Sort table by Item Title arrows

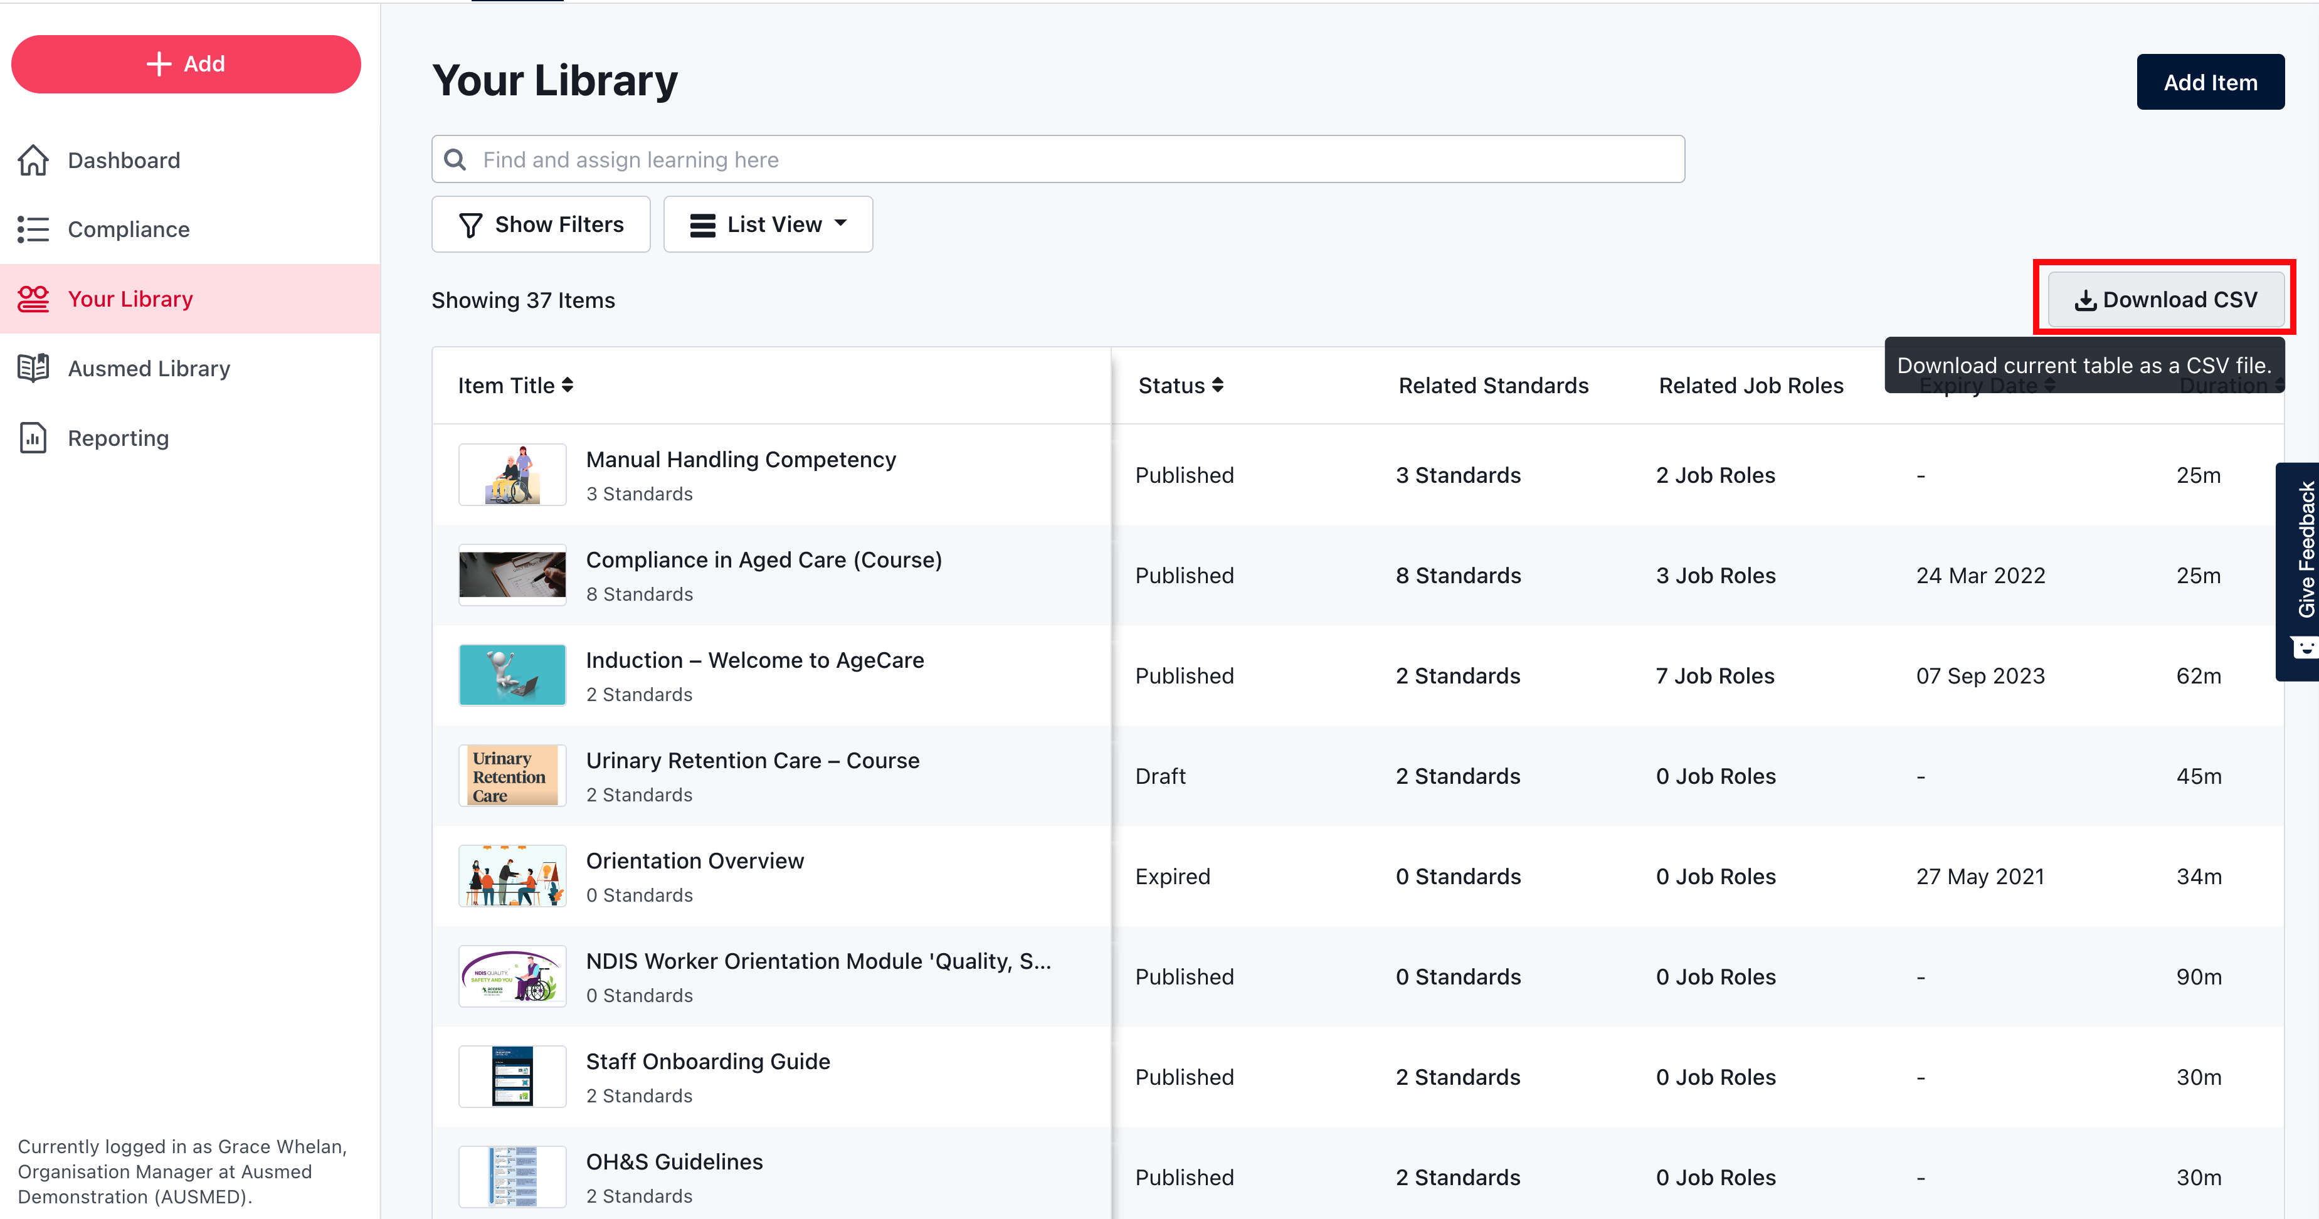coord(567,385)
